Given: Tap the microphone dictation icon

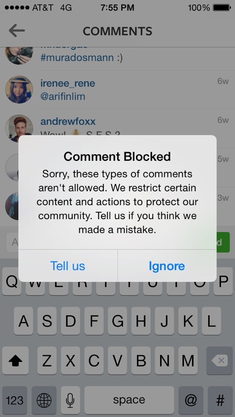Looking at the screenshot, I should tap(70, 400).
